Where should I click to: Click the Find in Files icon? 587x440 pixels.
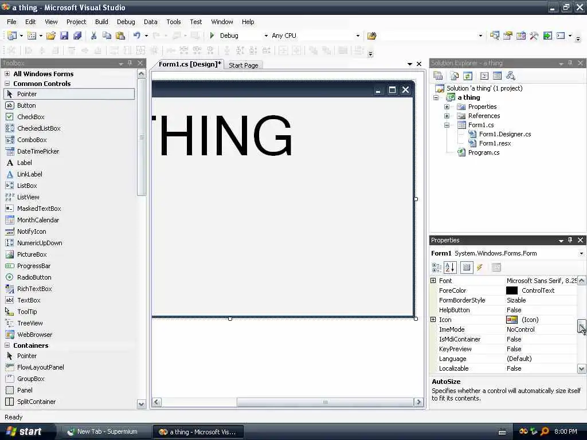coord(371,36)
